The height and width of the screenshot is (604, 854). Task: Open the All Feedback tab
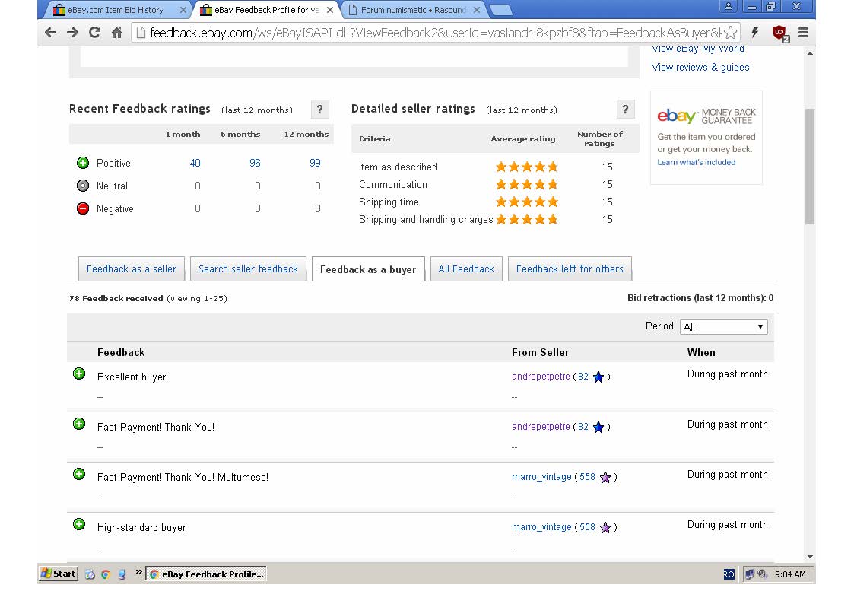tap(466, 269)
